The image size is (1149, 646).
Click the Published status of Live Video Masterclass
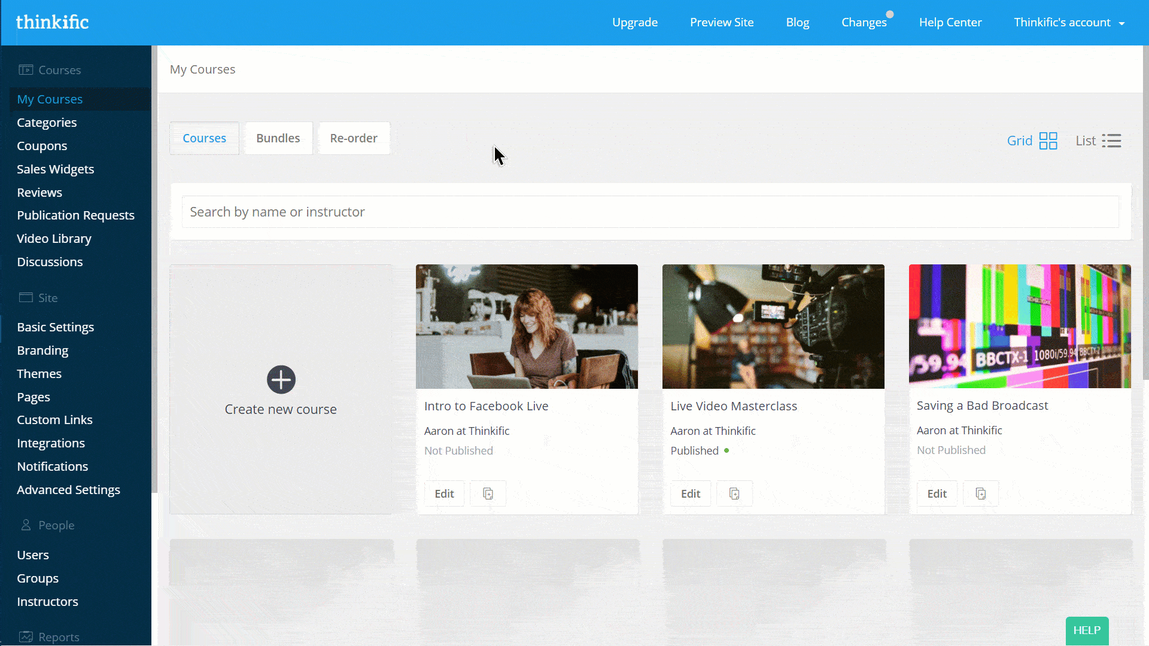point(694,451)
